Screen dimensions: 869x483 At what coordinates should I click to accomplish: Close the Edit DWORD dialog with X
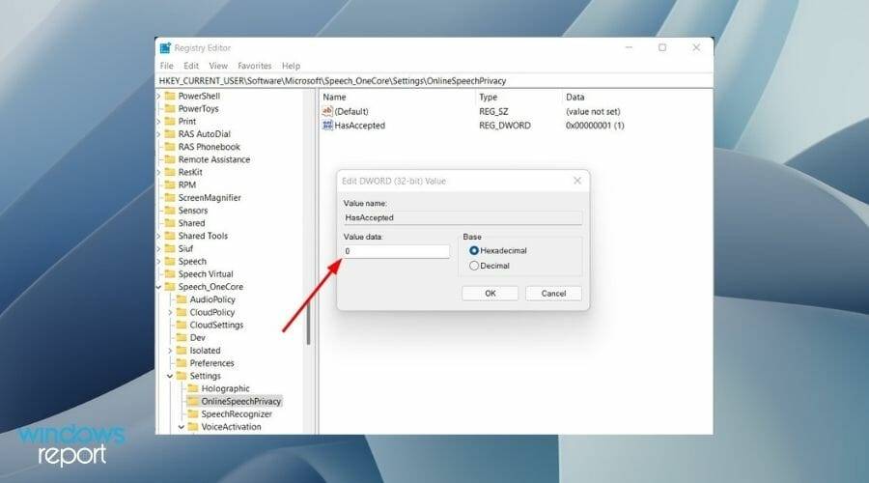click(577, 181)
